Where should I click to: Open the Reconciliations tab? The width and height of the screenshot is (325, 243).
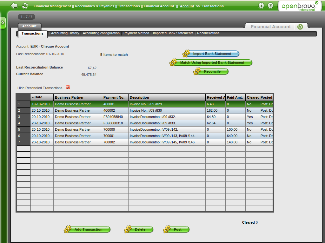point(208,33)
